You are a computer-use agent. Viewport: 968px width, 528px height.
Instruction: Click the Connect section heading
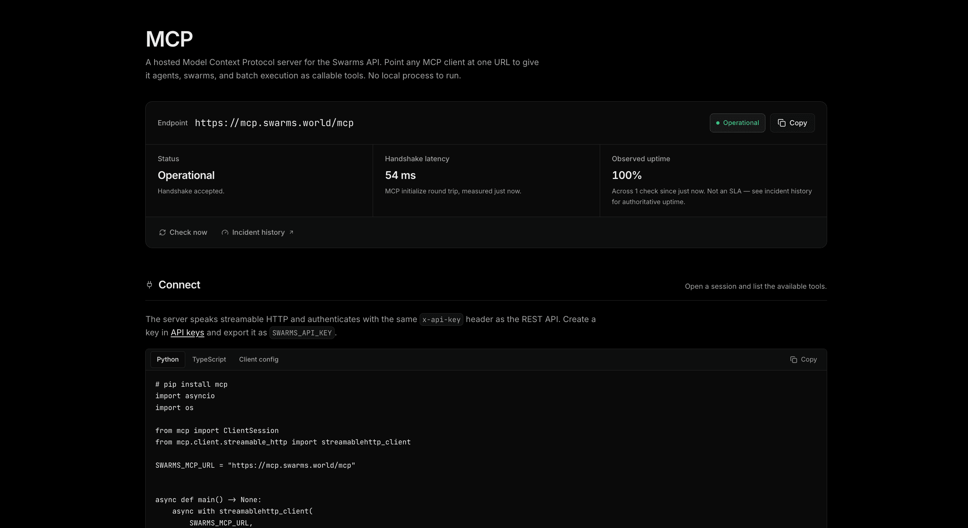point(179,285)
